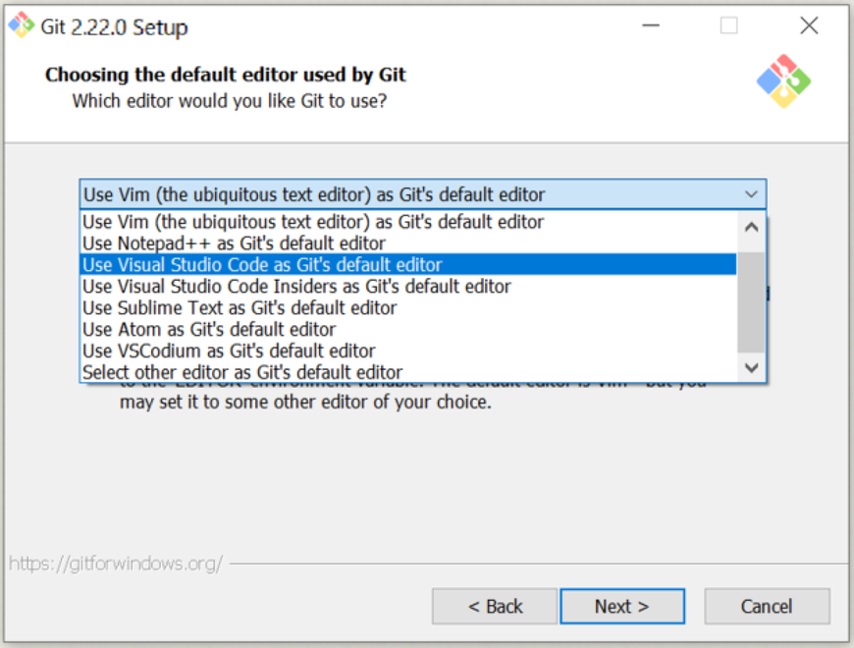Image resolution: width=854 pixels, height=648 pixels.
Task: Select Use Atom as Git's default editor
Action: 408,330
